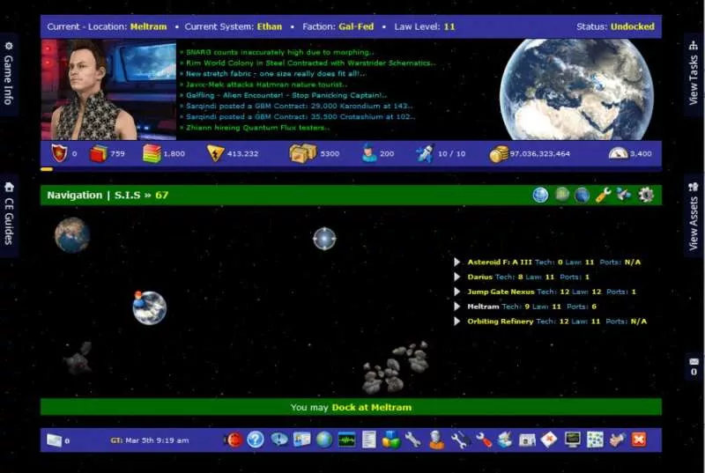The image size is (705, 473).
Task: Open the colored blocks icon
Action: (x=391, y=440)
